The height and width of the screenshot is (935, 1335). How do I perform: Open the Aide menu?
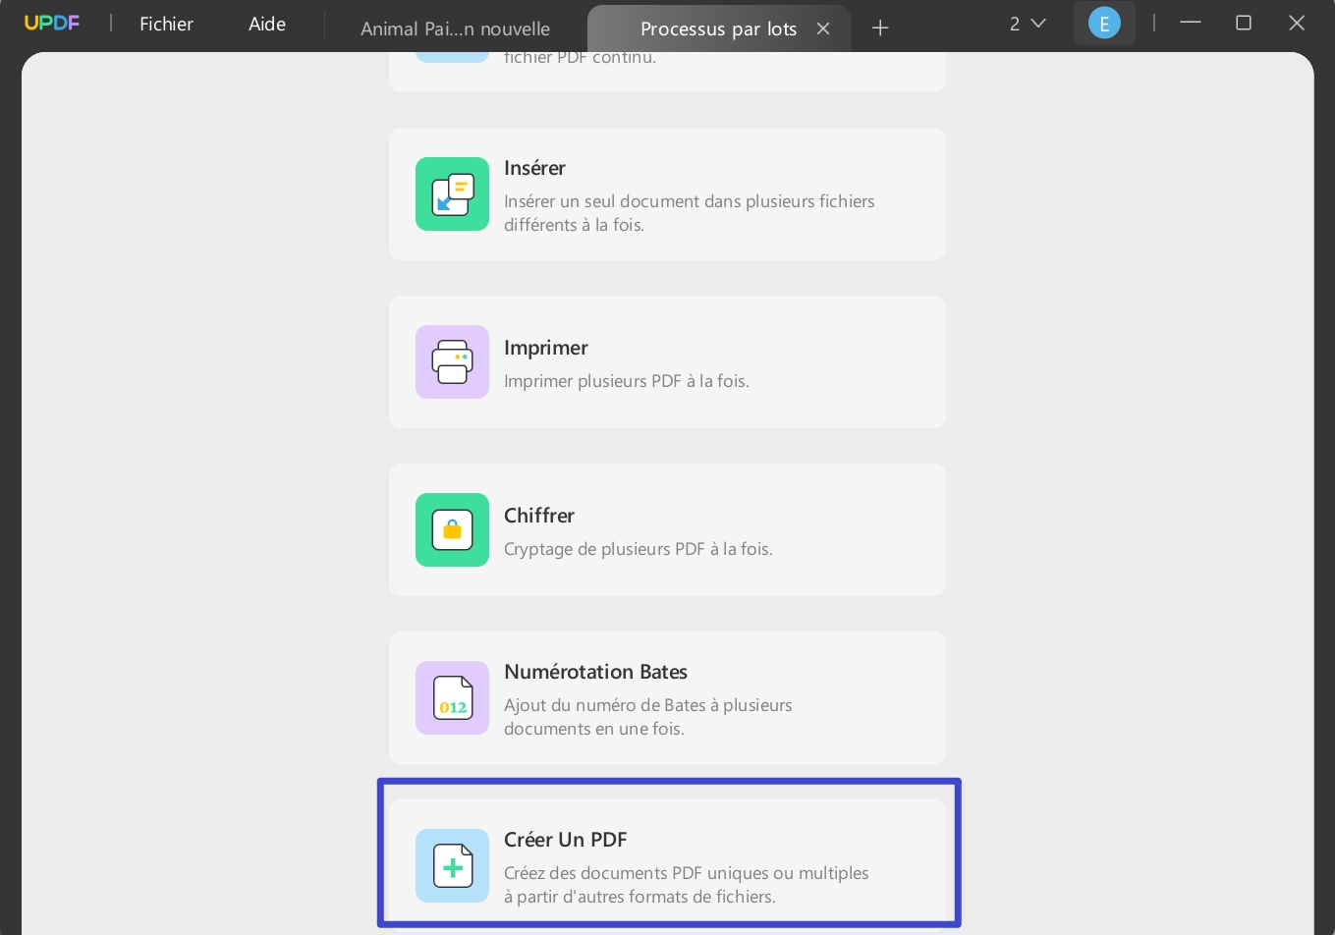click(267, 24)
